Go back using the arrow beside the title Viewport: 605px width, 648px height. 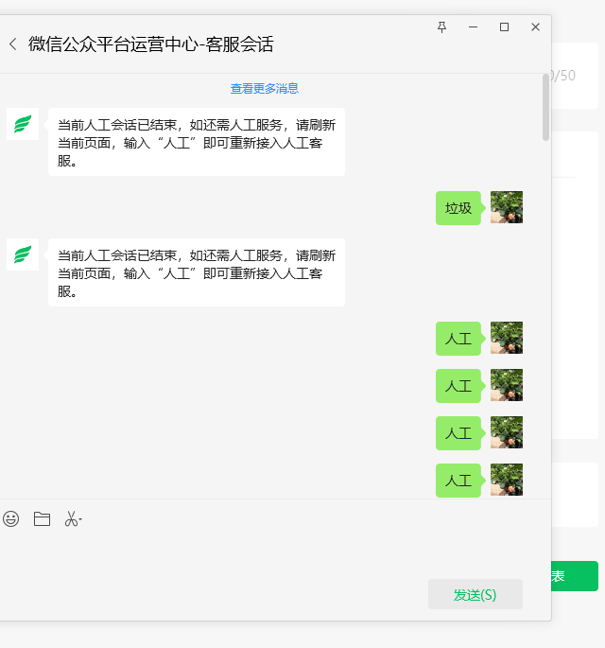point(13,44)
